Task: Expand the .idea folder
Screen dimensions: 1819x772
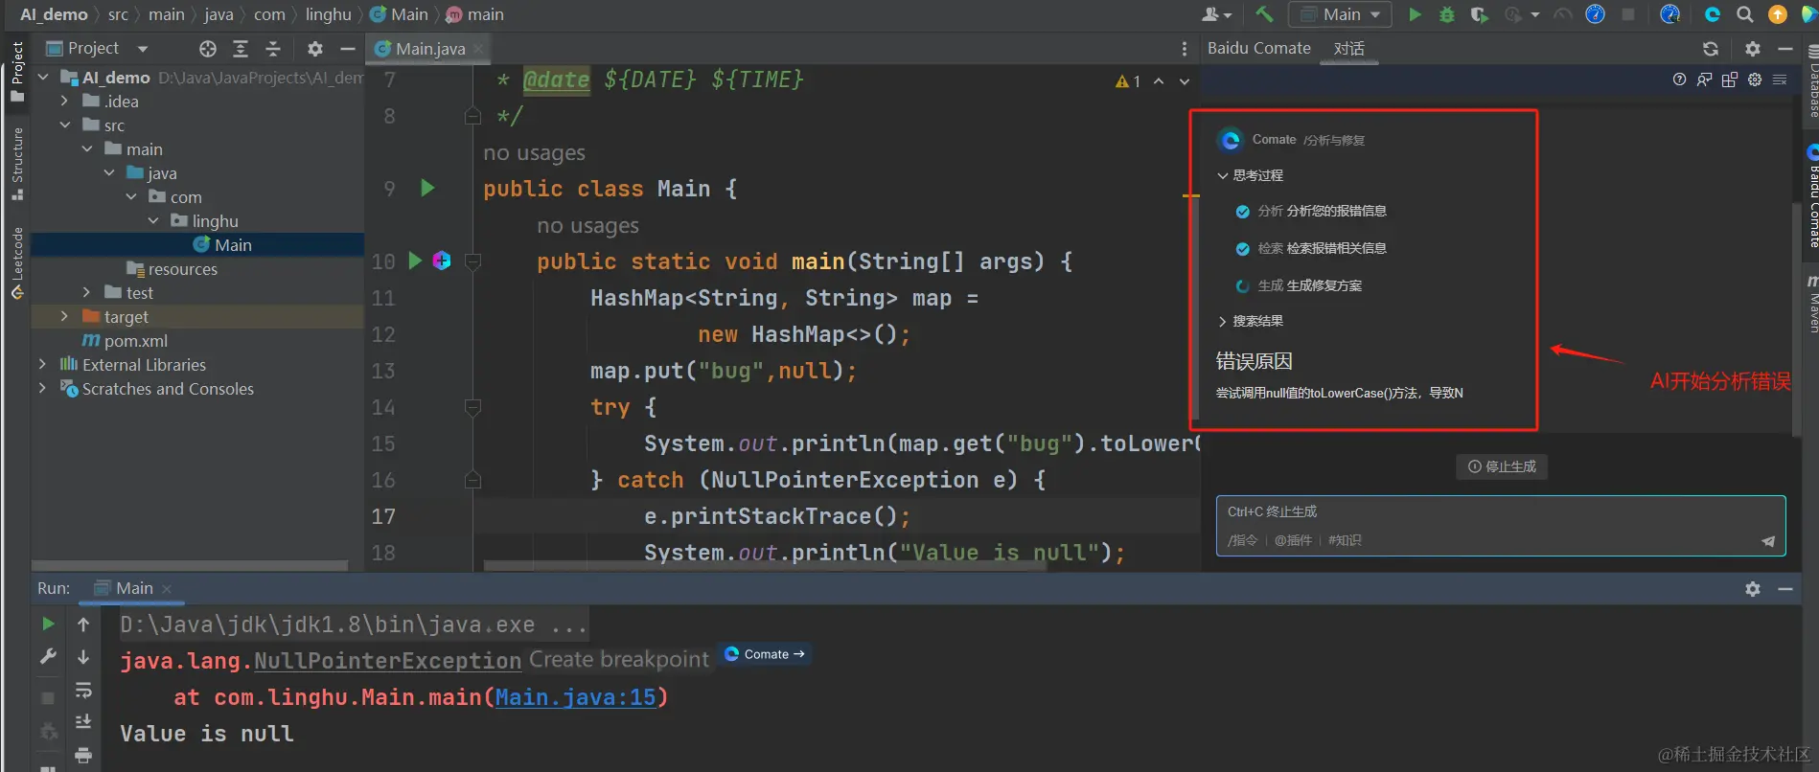Action: (x=64, y=101)
